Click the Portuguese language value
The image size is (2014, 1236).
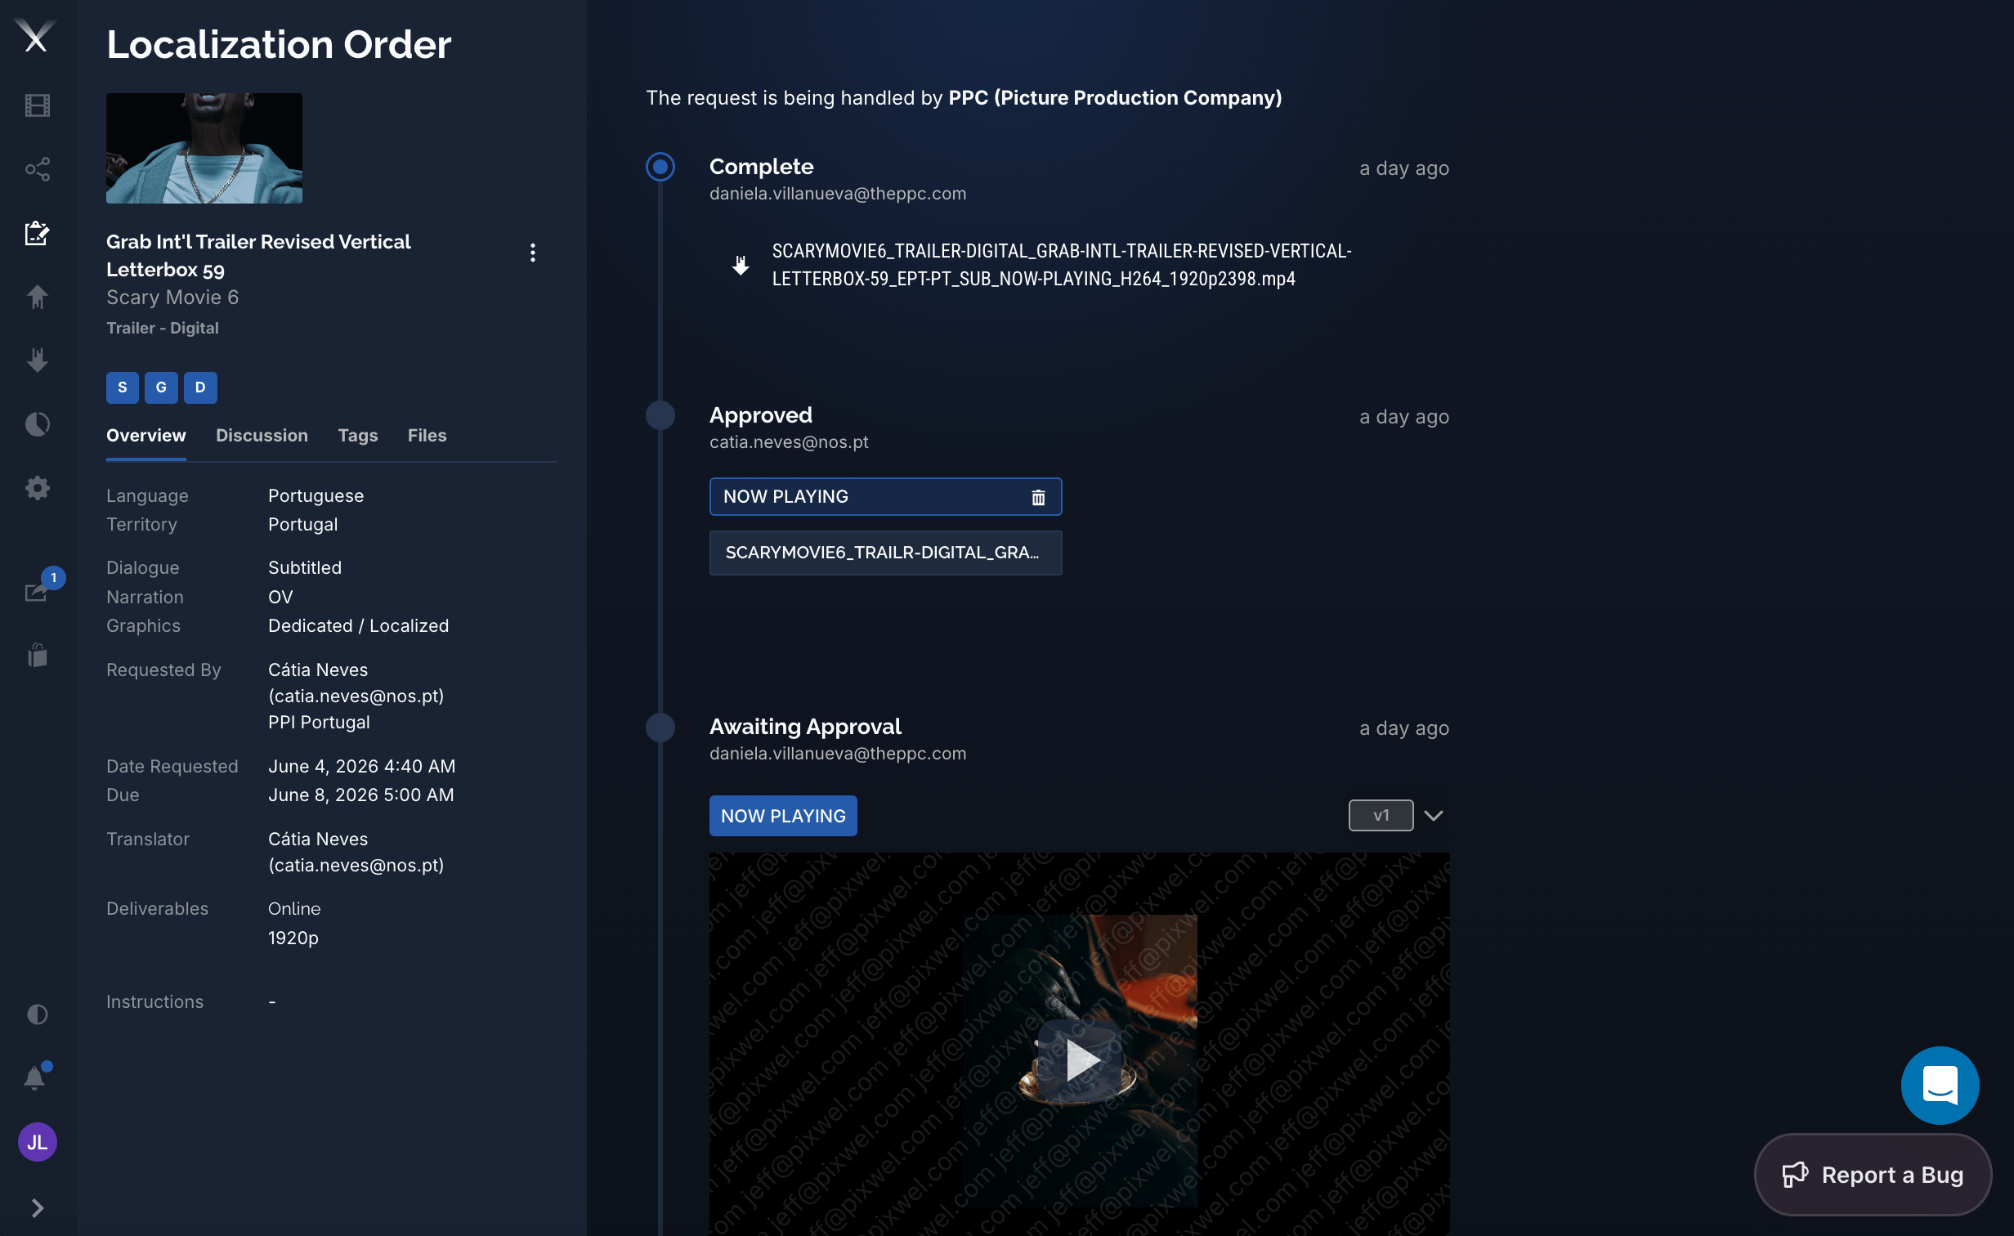(x=316, y=496)
